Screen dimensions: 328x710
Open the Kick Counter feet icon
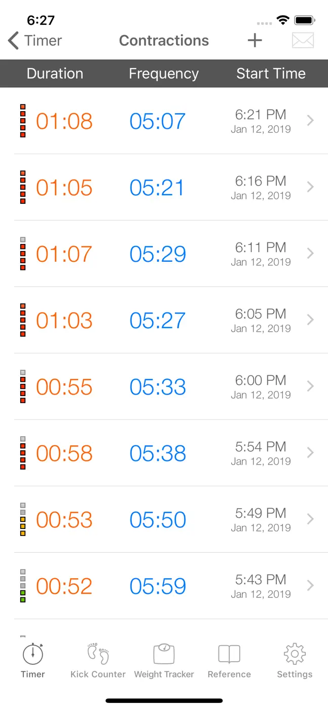tap(98, 654)
